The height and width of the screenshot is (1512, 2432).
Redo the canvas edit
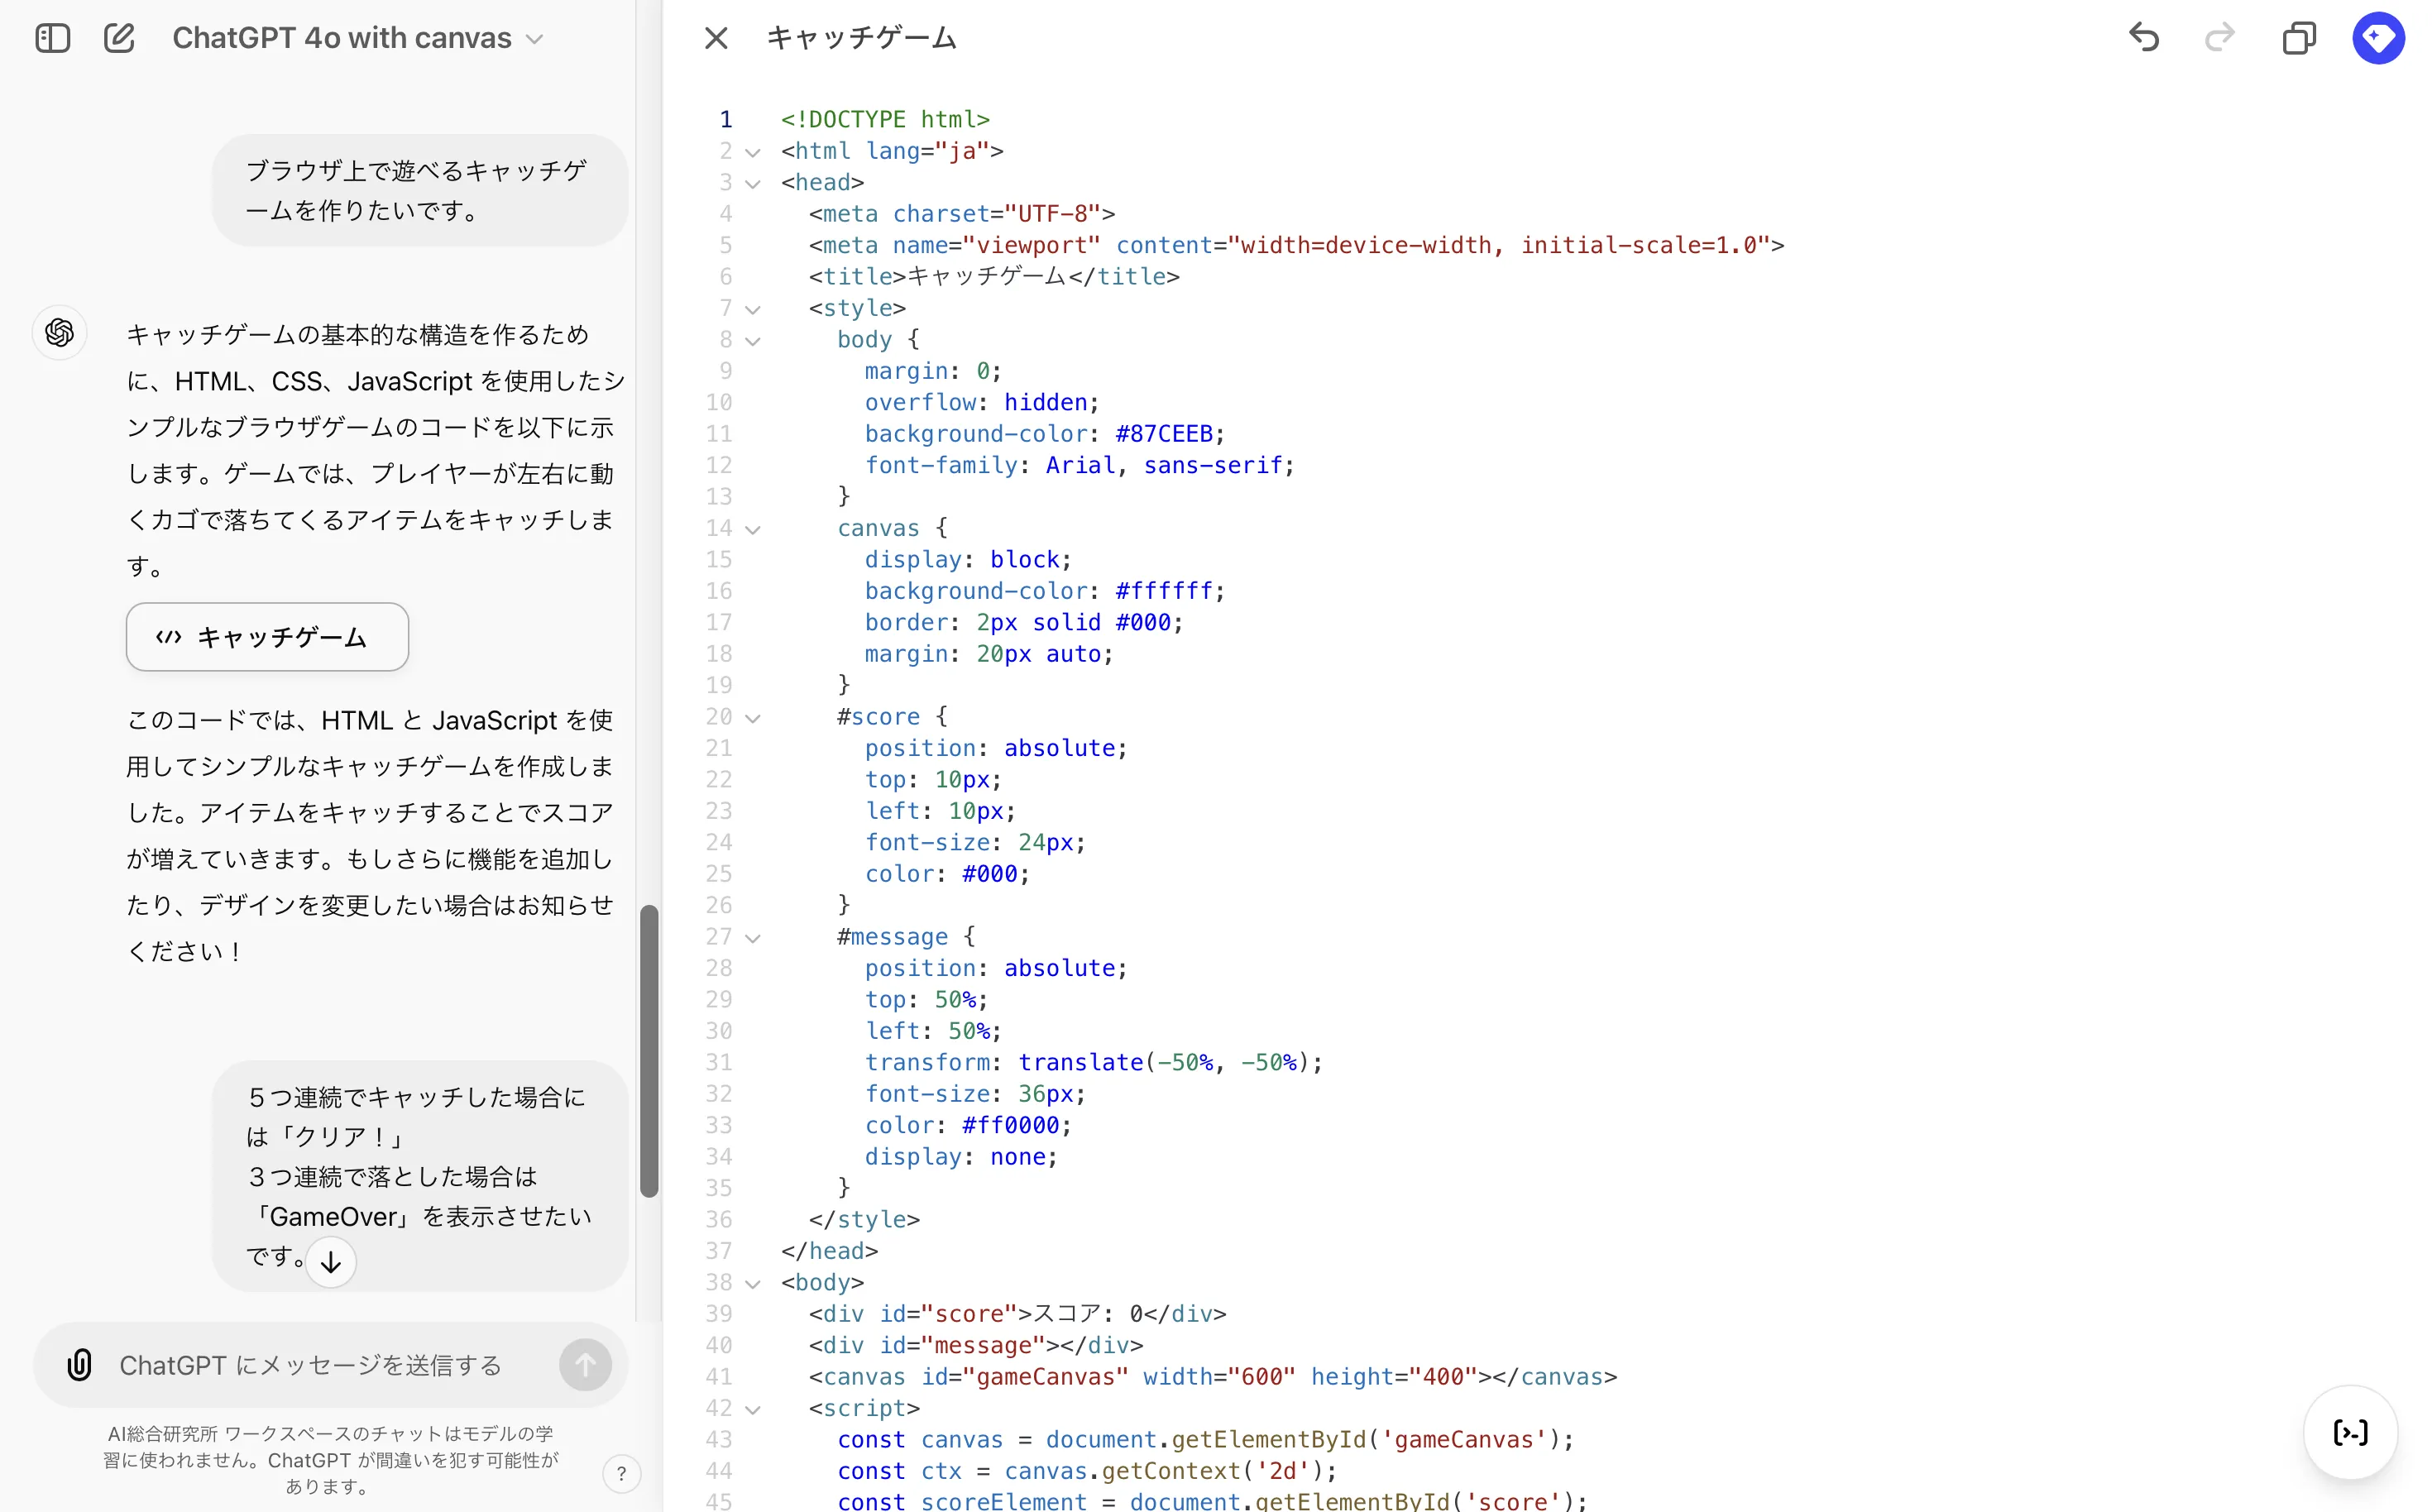tap(2220, 38)
